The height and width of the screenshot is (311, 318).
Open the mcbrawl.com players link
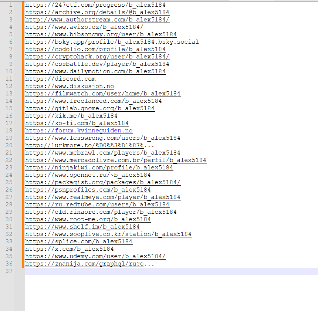tap(103, 153)
